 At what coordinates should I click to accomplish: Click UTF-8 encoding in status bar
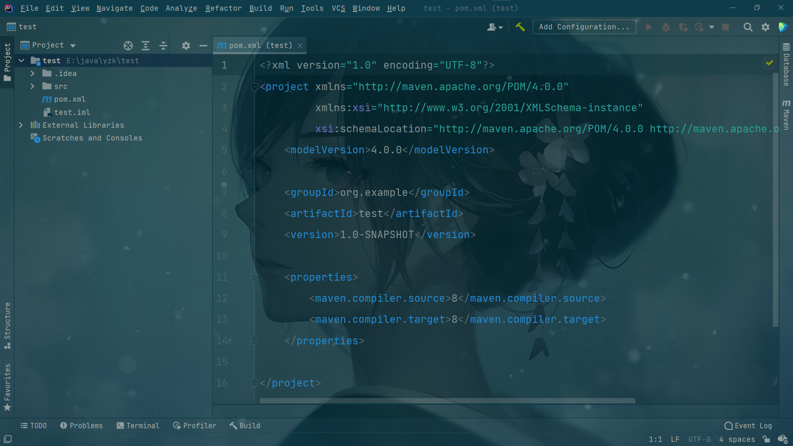click(x=699, y=439)
